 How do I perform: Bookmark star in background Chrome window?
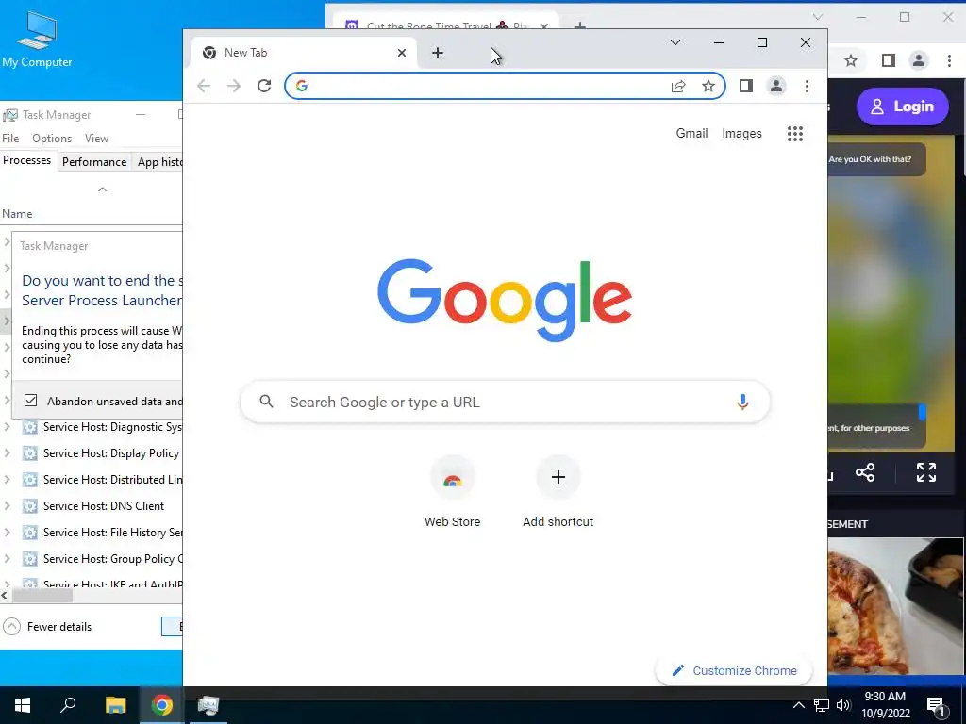point(851,60)
